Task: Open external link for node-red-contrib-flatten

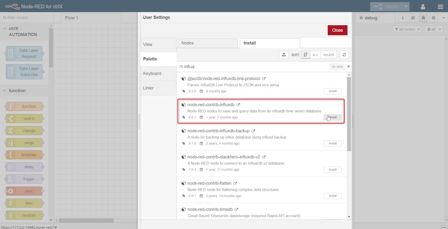Action: [235, 183]
